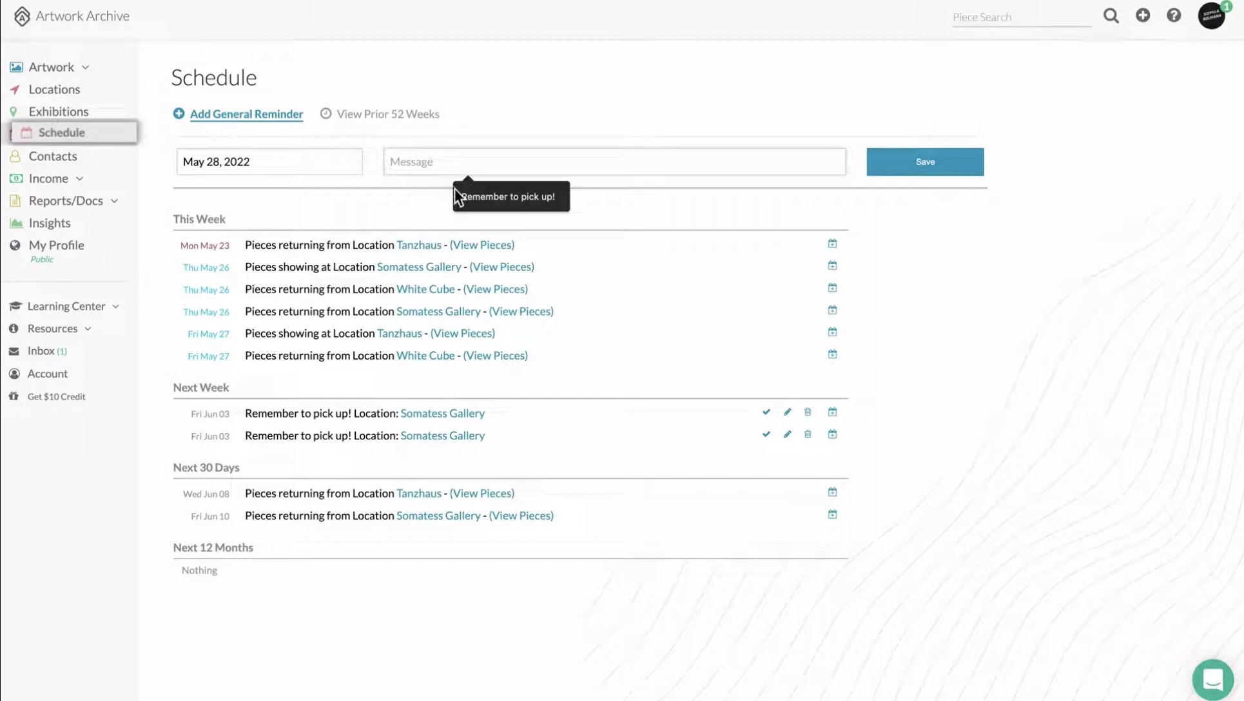Open Somatess Gallery link in first Jun 03 reminder

(x=443, y=414)
